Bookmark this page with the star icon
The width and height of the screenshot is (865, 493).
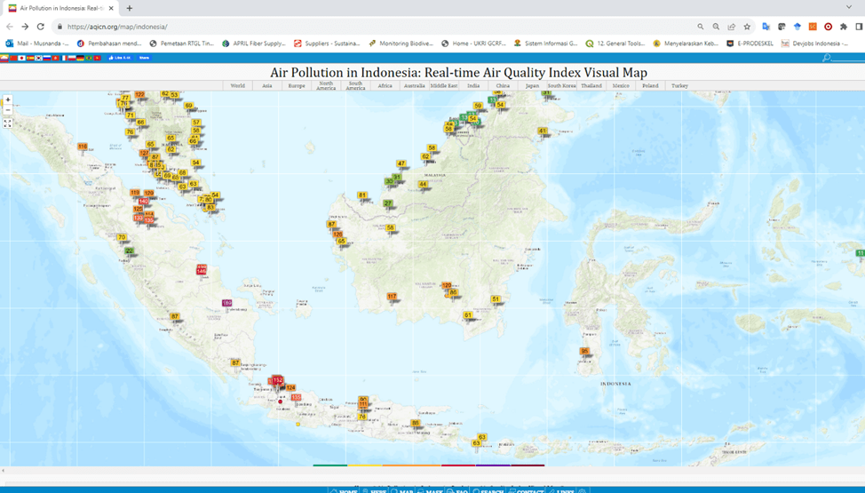747,27
